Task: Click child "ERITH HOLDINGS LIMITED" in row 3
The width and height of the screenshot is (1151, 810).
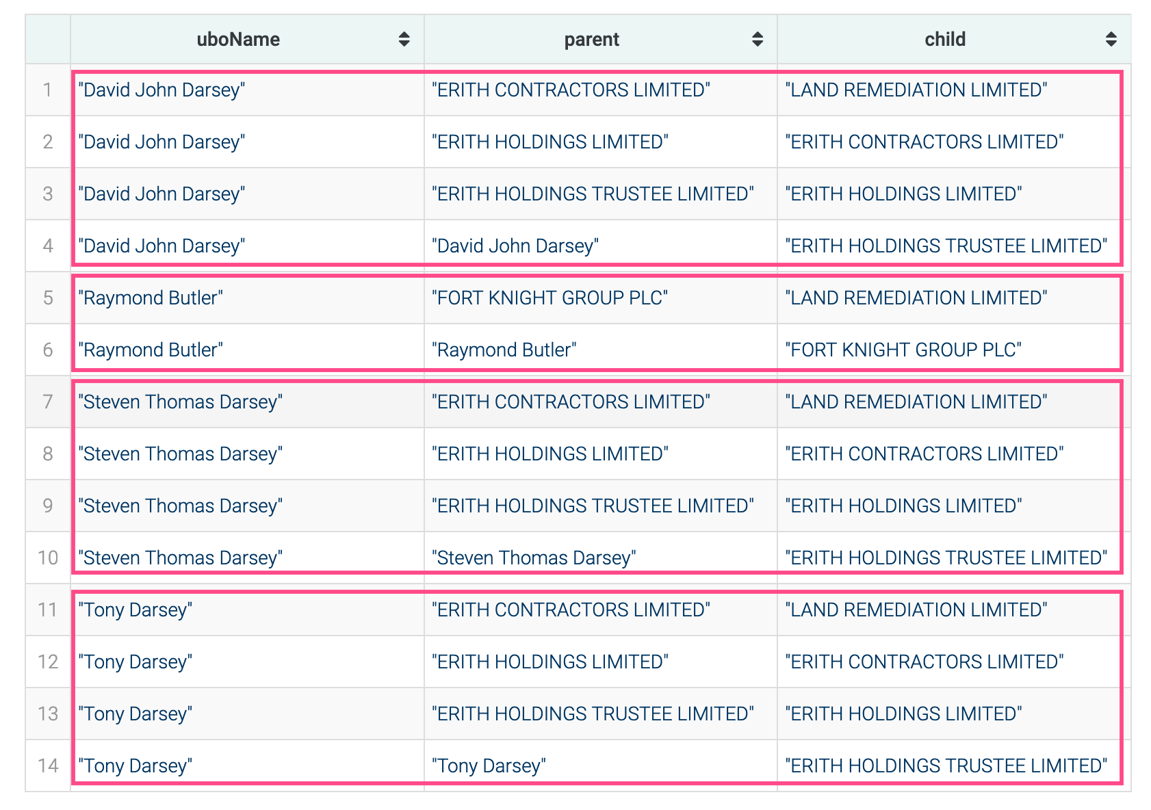Action: pos(903,194)
